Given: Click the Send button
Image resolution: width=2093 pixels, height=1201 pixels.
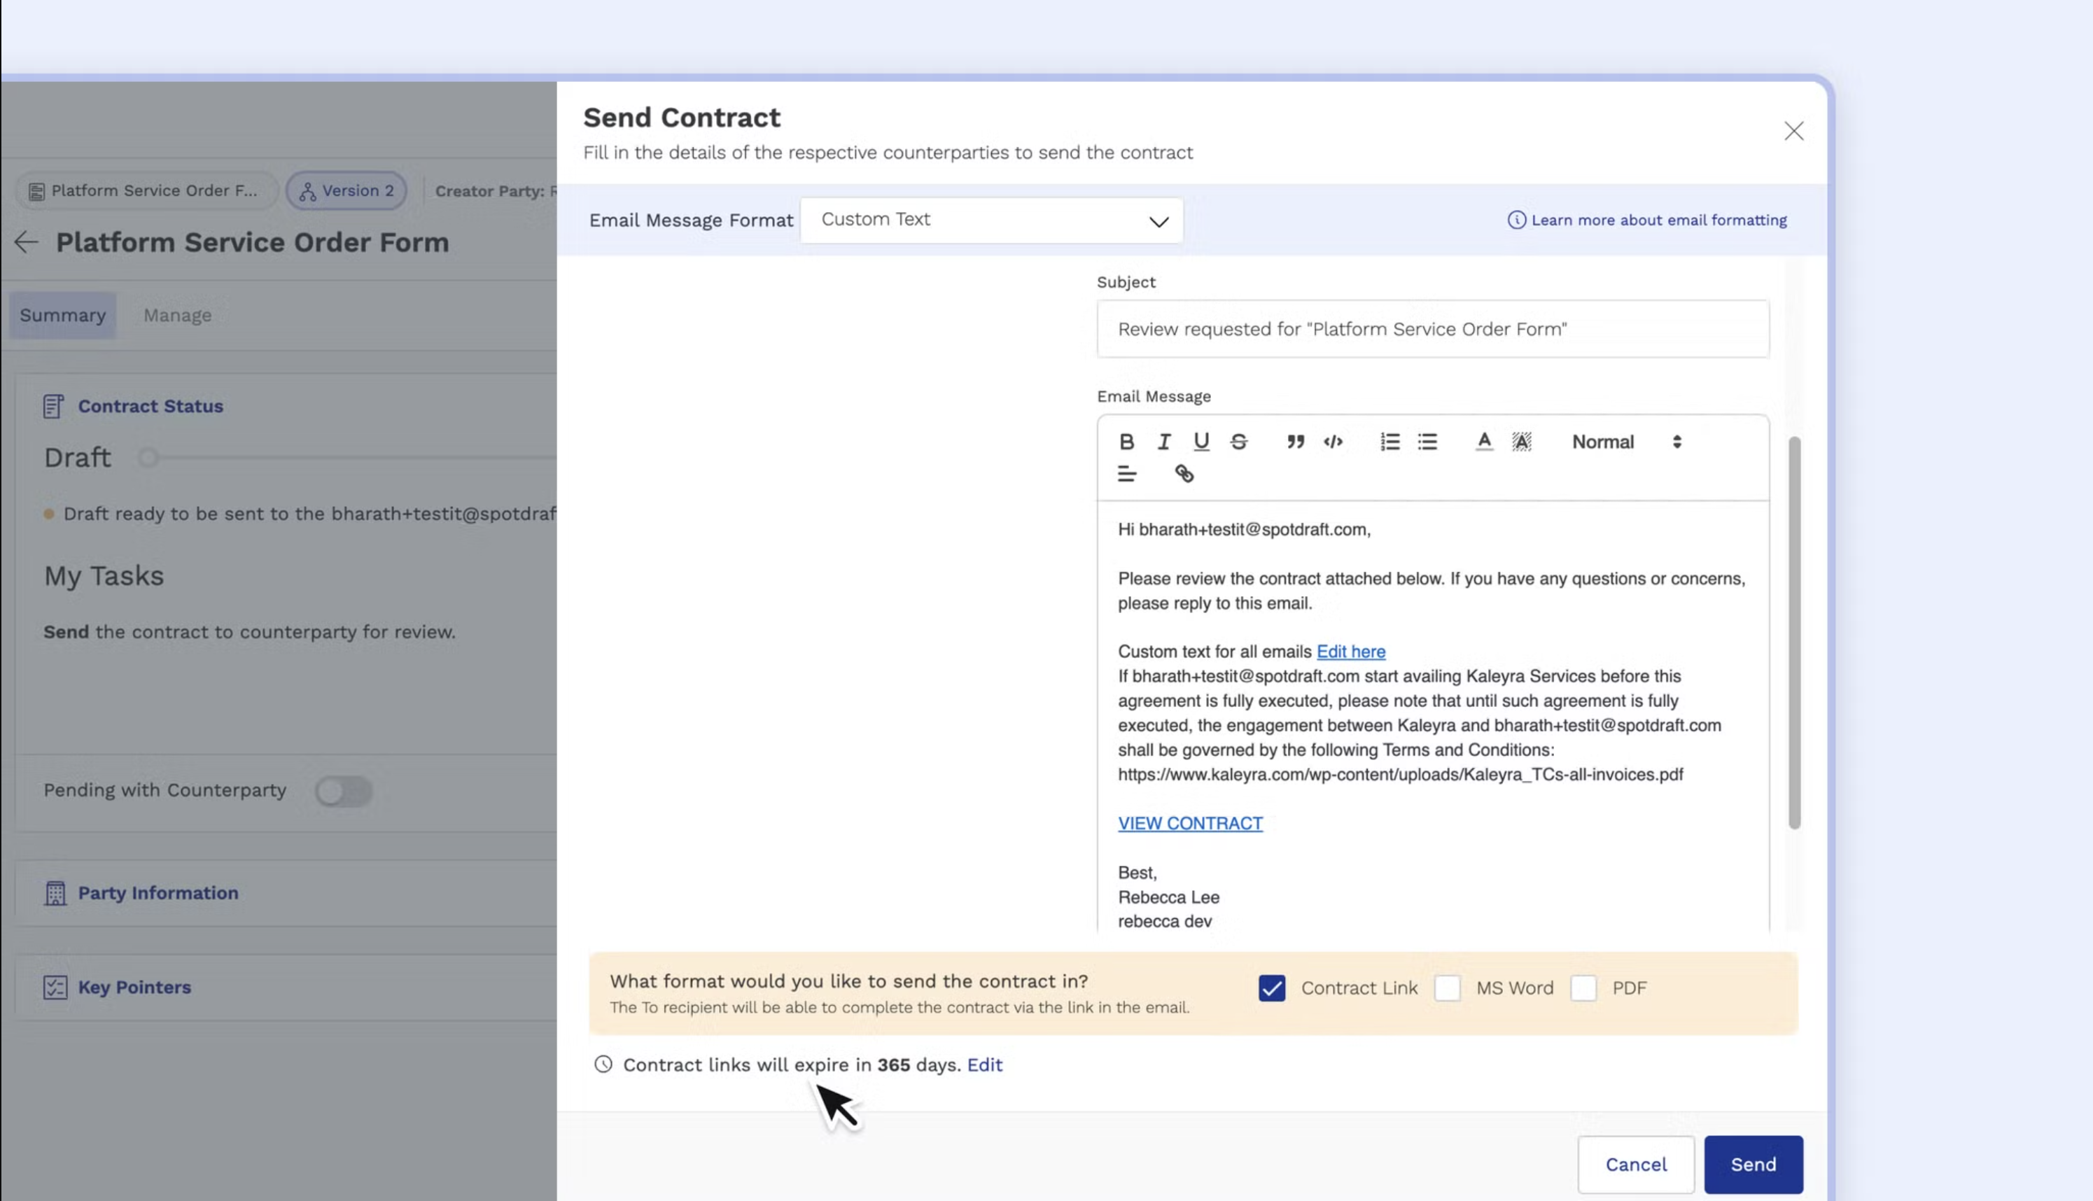Looking at the screenshot, I should pyautogui.click(x=1752, y=1164).
